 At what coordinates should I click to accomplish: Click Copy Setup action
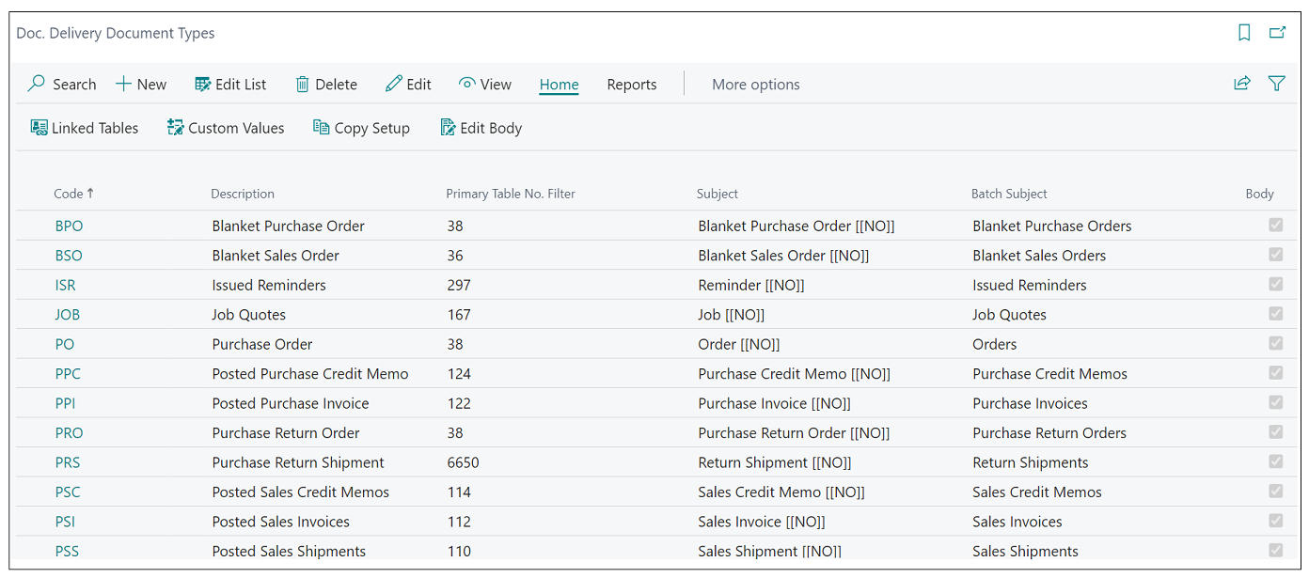361,128
